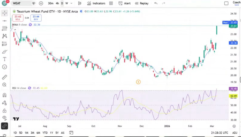
Task: Toggle ADJ adjusted data
Action: coord(235,133)
